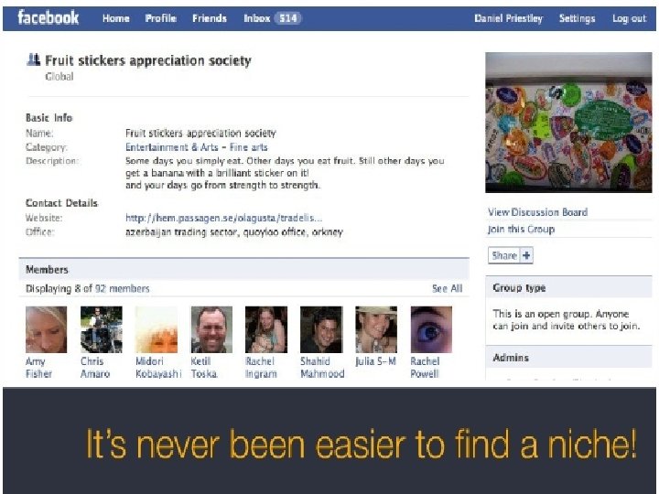The image size is (659, 494).
Task: Go to the Home menu item
Action: pos(115,18)
